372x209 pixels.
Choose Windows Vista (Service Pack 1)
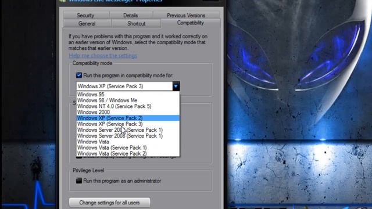[128, 147]
